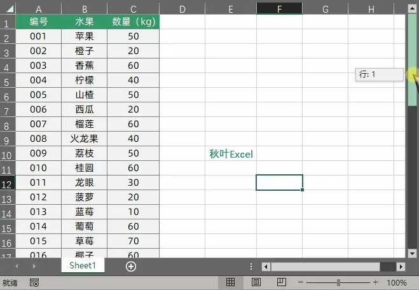419x290 pixels.
Task: Select the 水果 header cell
Action: 85,22
